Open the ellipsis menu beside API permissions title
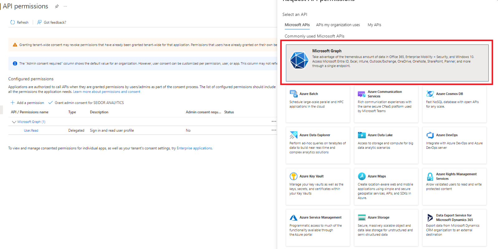 65,7
